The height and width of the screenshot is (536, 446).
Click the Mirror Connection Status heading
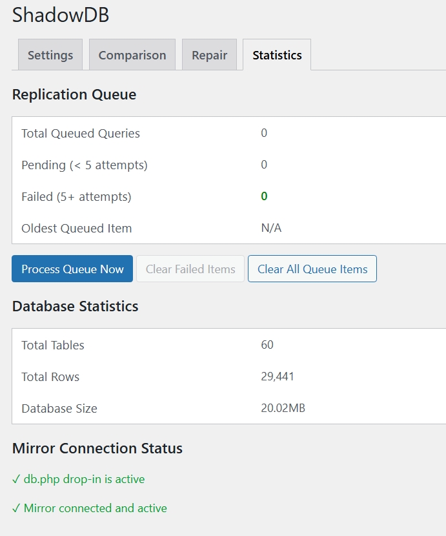[x=97, y=448]
